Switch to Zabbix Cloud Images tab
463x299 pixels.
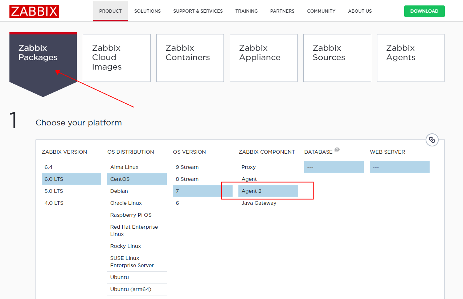point(116,58)
